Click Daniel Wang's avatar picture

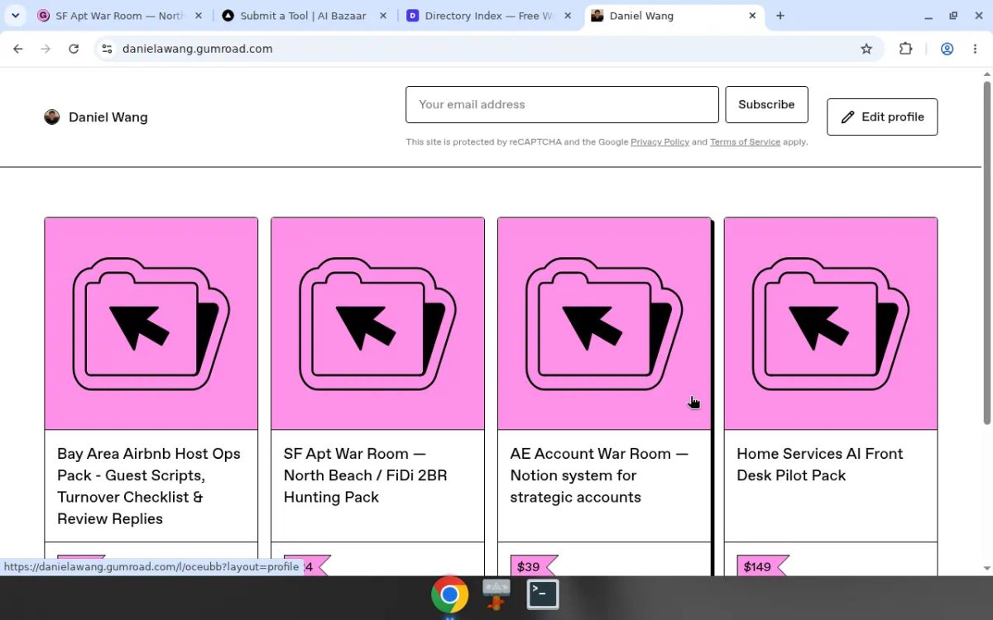(52, 117)
